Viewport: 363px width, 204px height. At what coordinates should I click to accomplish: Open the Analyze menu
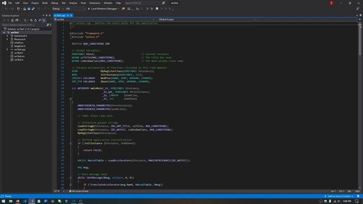click(73, 3)
